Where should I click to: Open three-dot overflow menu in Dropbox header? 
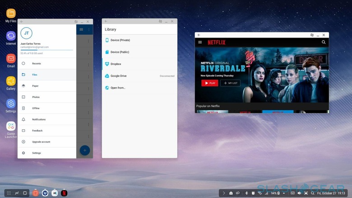(x=88, y=29)
